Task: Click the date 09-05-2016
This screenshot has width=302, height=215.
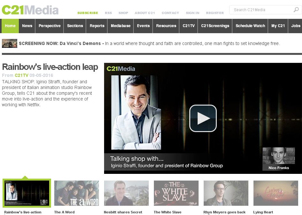Action: point(42,75)
